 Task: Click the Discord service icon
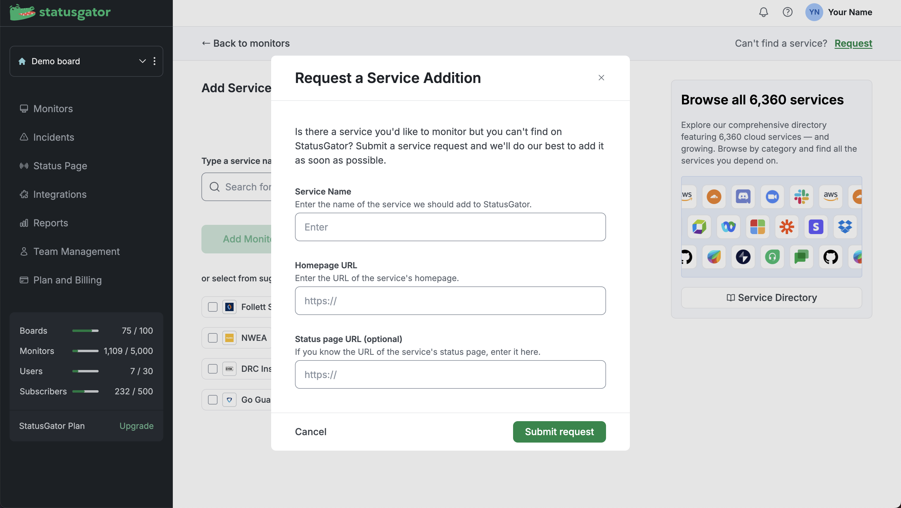743,197
